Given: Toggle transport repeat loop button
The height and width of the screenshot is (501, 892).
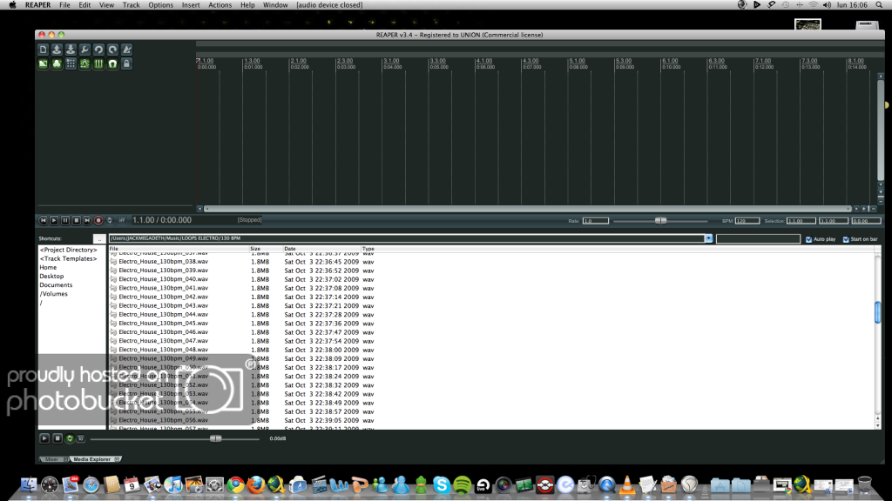Looking at the screenshot, I should [x=110, y=220].
